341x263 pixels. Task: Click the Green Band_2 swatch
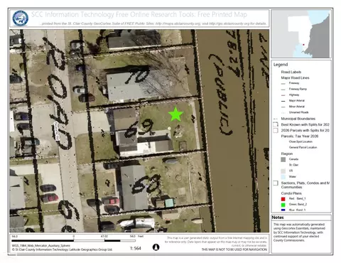tap(283, 205)
